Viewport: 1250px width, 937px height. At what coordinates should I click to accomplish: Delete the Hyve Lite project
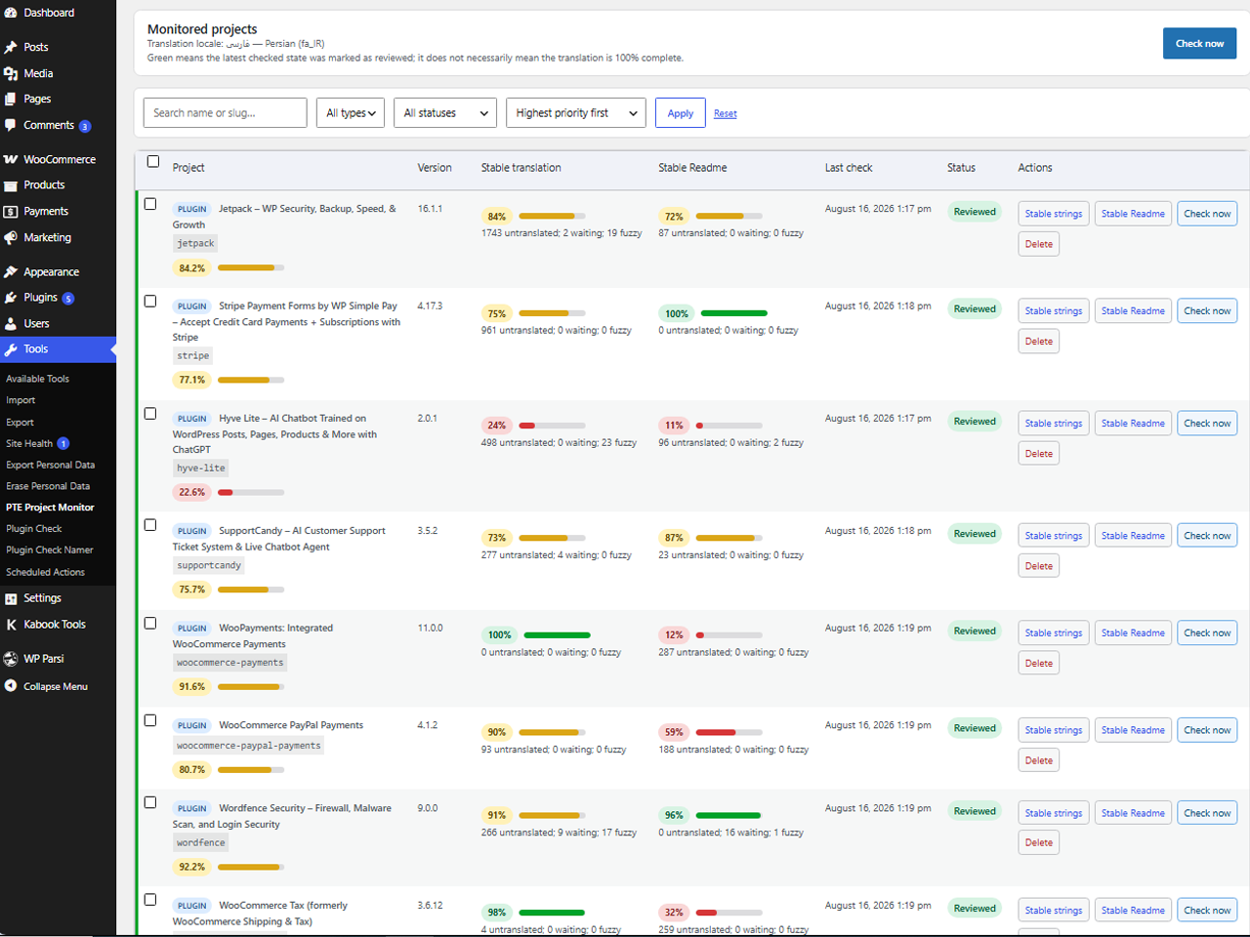click(x=1039, y=454)
